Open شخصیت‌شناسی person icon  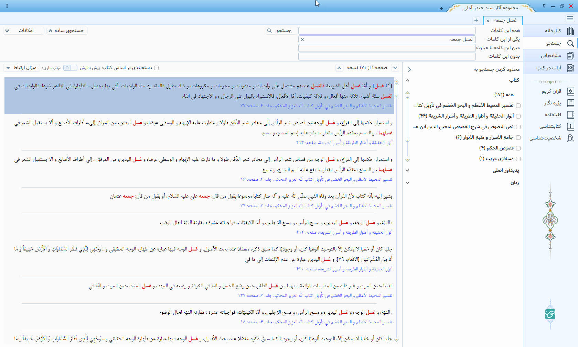(x=570, y=138)
